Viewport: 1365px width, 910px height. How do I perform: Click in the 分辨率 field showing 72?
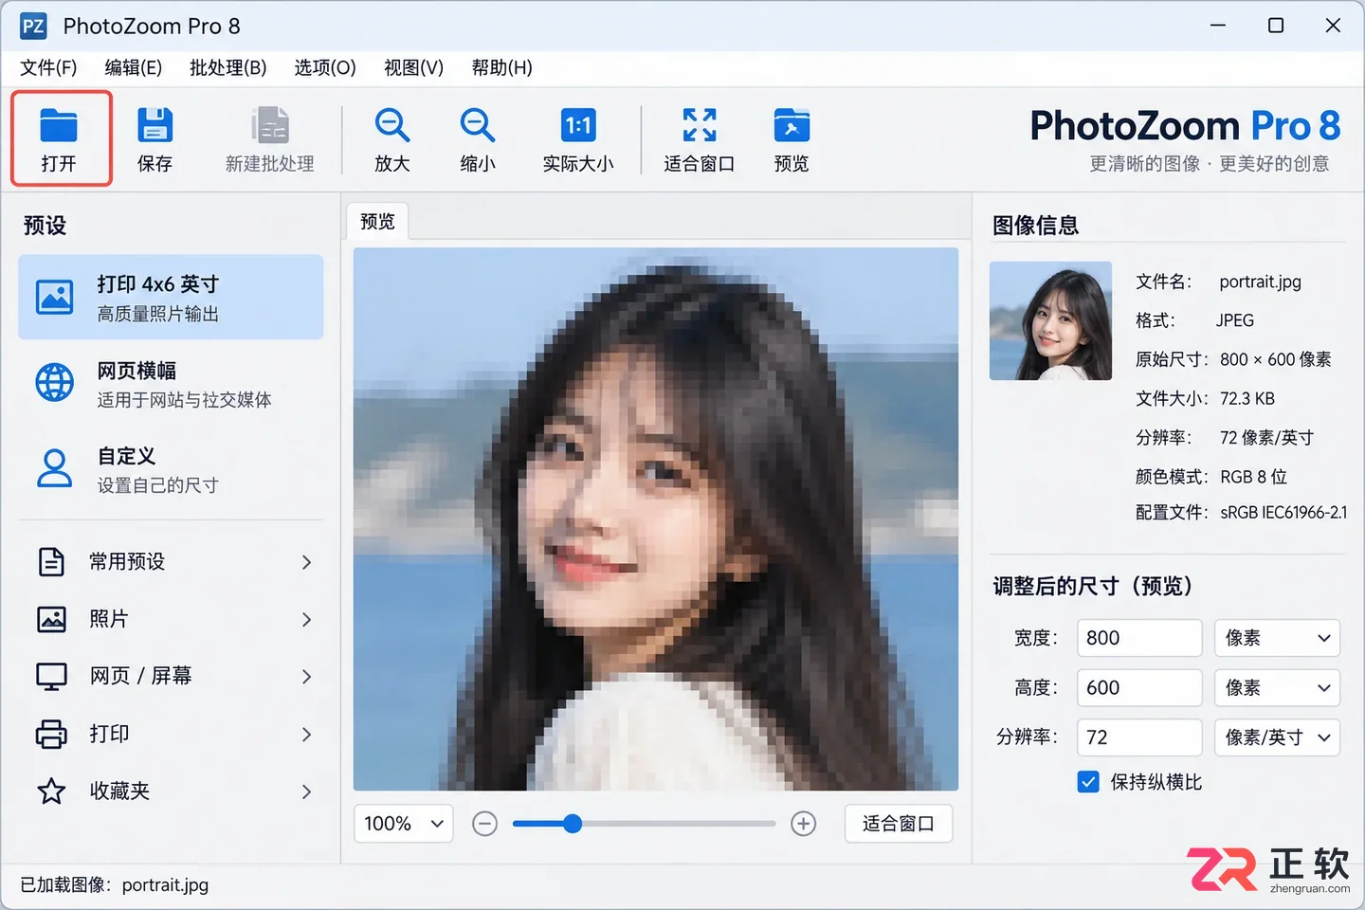click(1139, 737)
